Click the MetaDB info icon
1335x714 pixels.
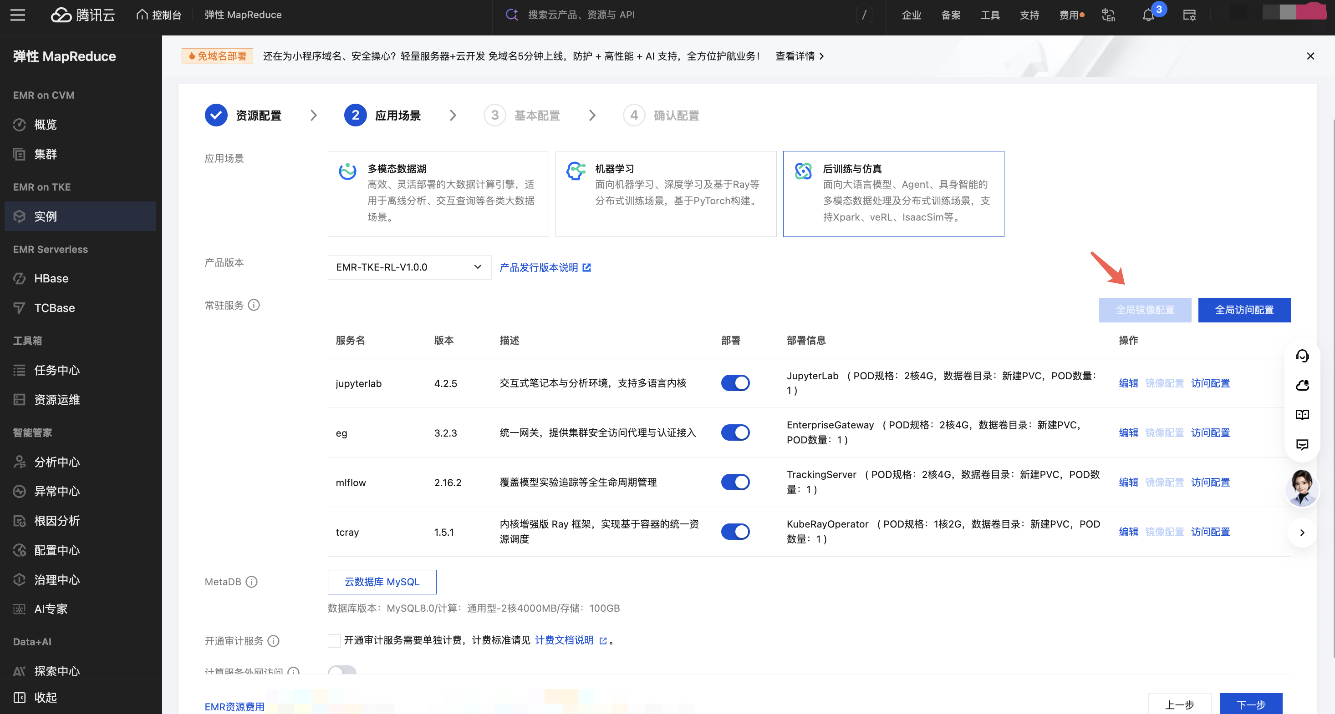(x=251, y=582)
